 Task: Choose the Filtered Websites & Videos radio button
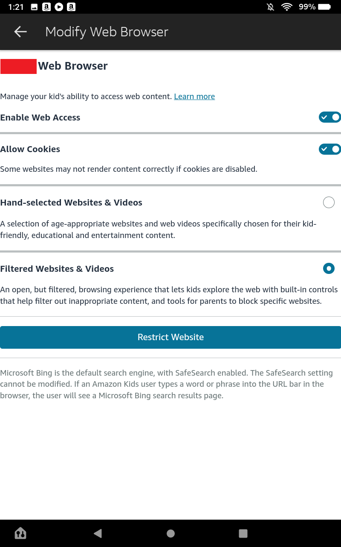pos(329,268)
